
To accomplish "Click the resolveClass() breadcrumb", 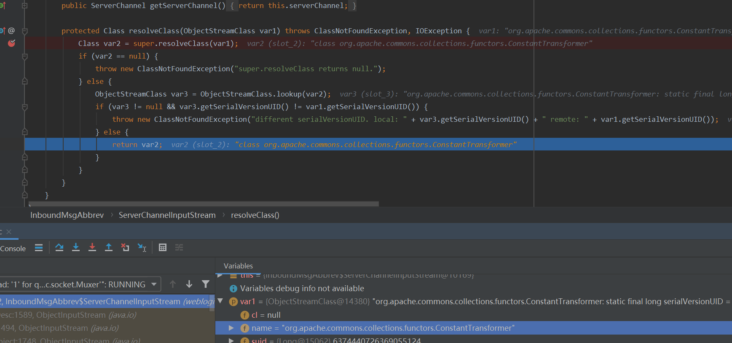I will tap(255, 215).
